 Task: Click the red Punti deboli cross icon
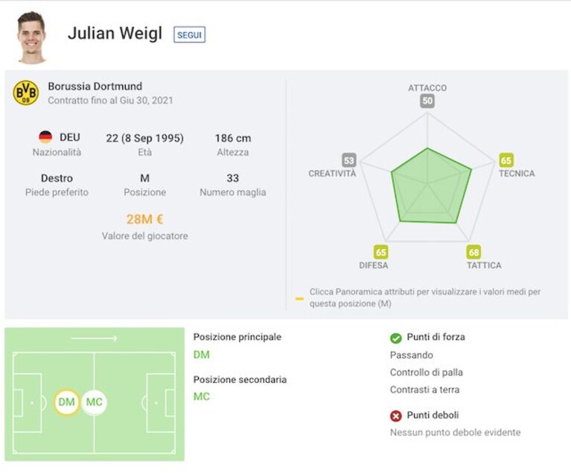[396, 416]
